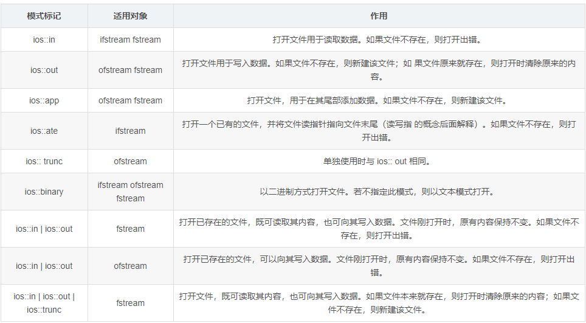Select the ios:: trunc mode cell
The image size is (586, 323).
(44, 162)
